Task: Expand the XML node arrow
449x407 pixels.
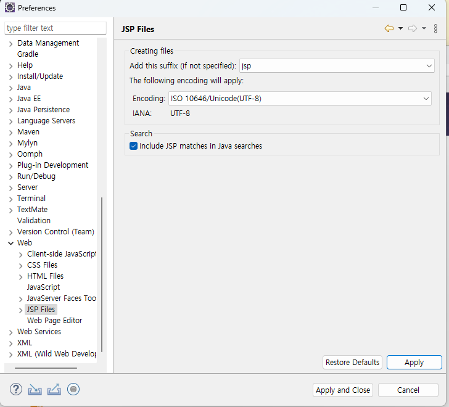Action: 11,343
